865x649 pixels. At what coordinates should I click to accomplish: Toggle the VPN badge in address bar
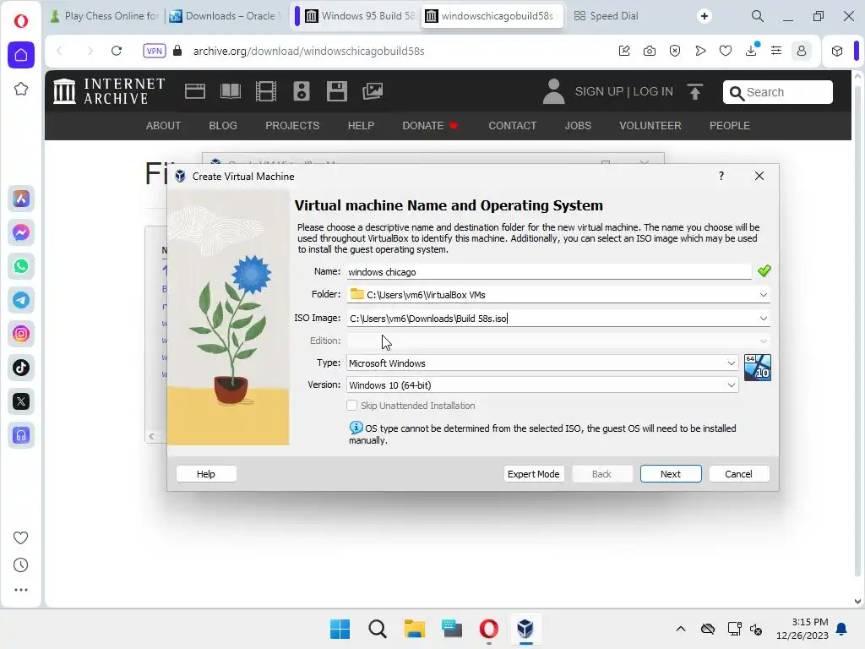tap(154, 51)
